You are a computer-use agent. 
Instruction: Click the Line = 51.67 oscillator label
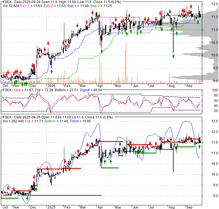(x=24, y=90)
